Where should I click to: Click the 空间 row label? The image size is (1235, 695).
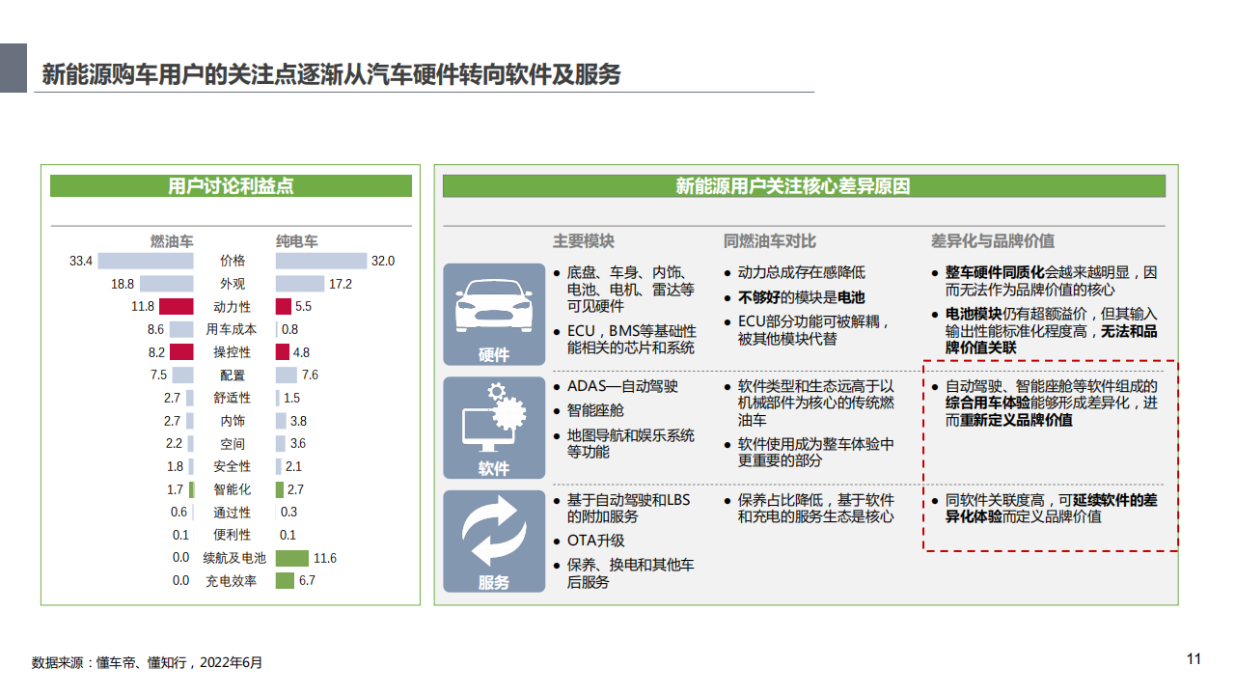click(233, 444)
